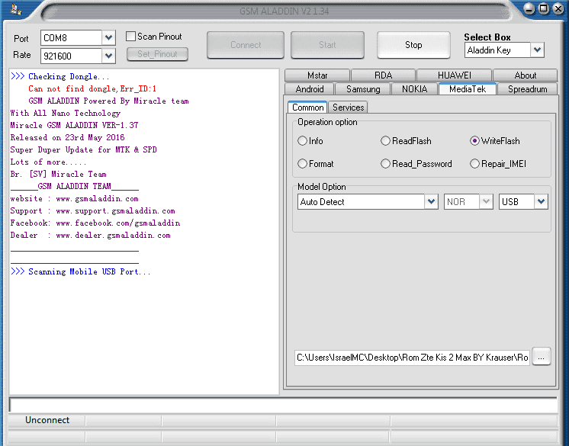569x446 pixels.
Task: Click the Port COM8 text field
Action: point(71,37)
